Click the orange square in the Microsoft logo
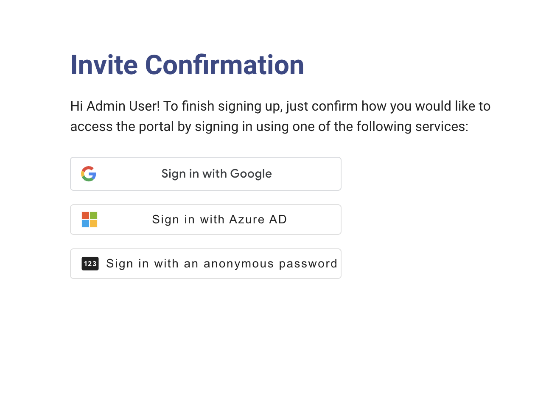 [85, 216]
